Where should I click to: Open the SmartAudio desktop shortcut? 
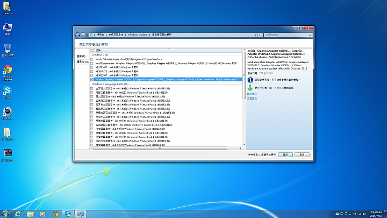[8, 113]
